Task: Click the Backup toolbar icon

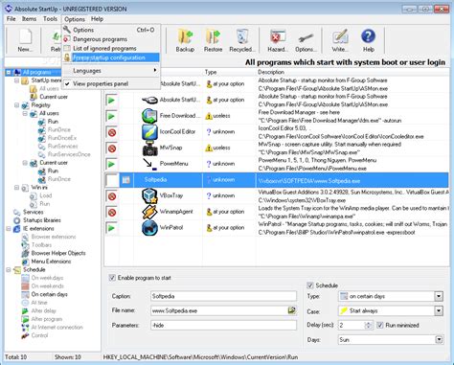Action: [185, 40]
